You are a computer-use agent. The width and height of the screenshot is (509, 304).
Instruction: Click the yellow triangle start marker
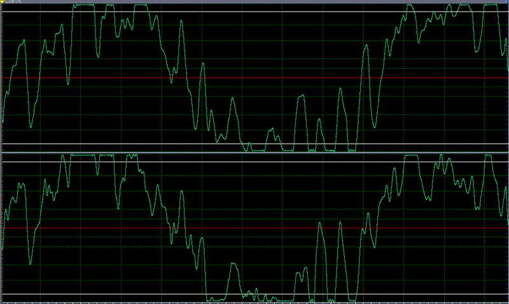coord(3,2)
